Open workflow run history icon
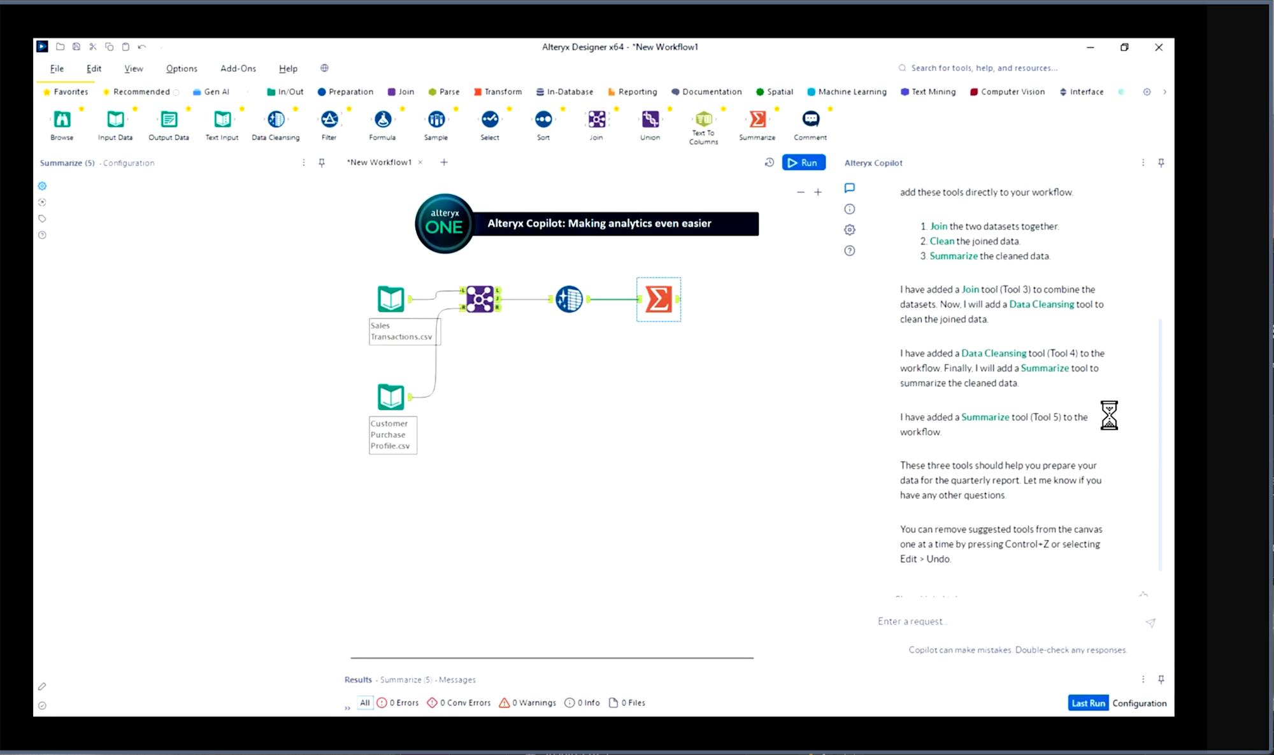 pyautogui.click(x=769, y=162)
